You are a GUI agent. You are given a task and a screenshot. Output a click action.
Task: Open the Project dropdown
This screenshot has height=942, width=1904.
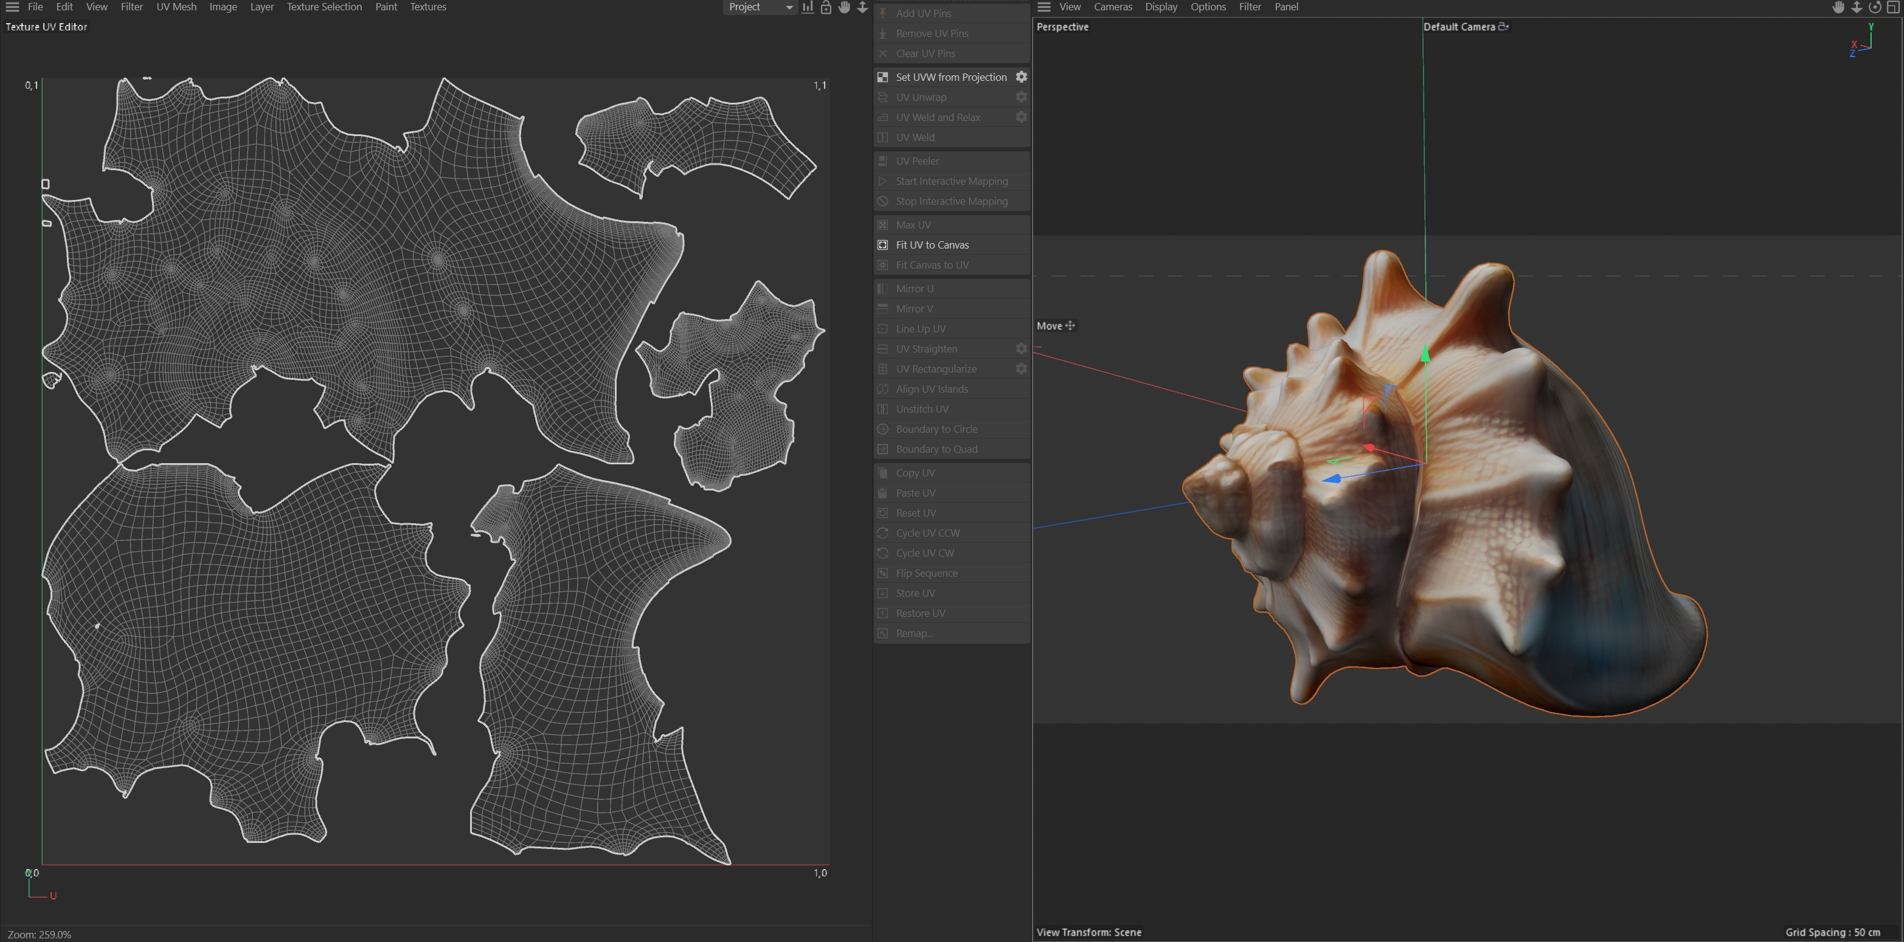click(759, 7)
